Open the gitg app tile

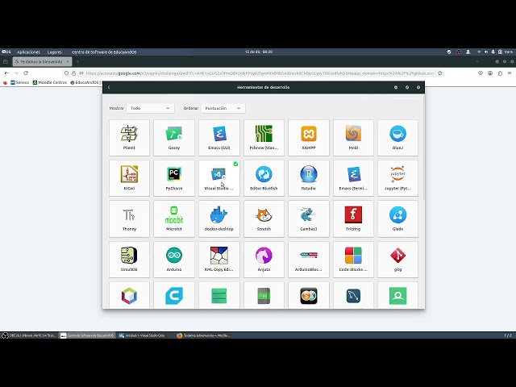pos(397,260)
